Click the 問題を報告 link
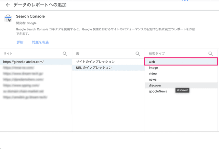Image resolution: width=219 pixels, height=149 pixels. 40,42
